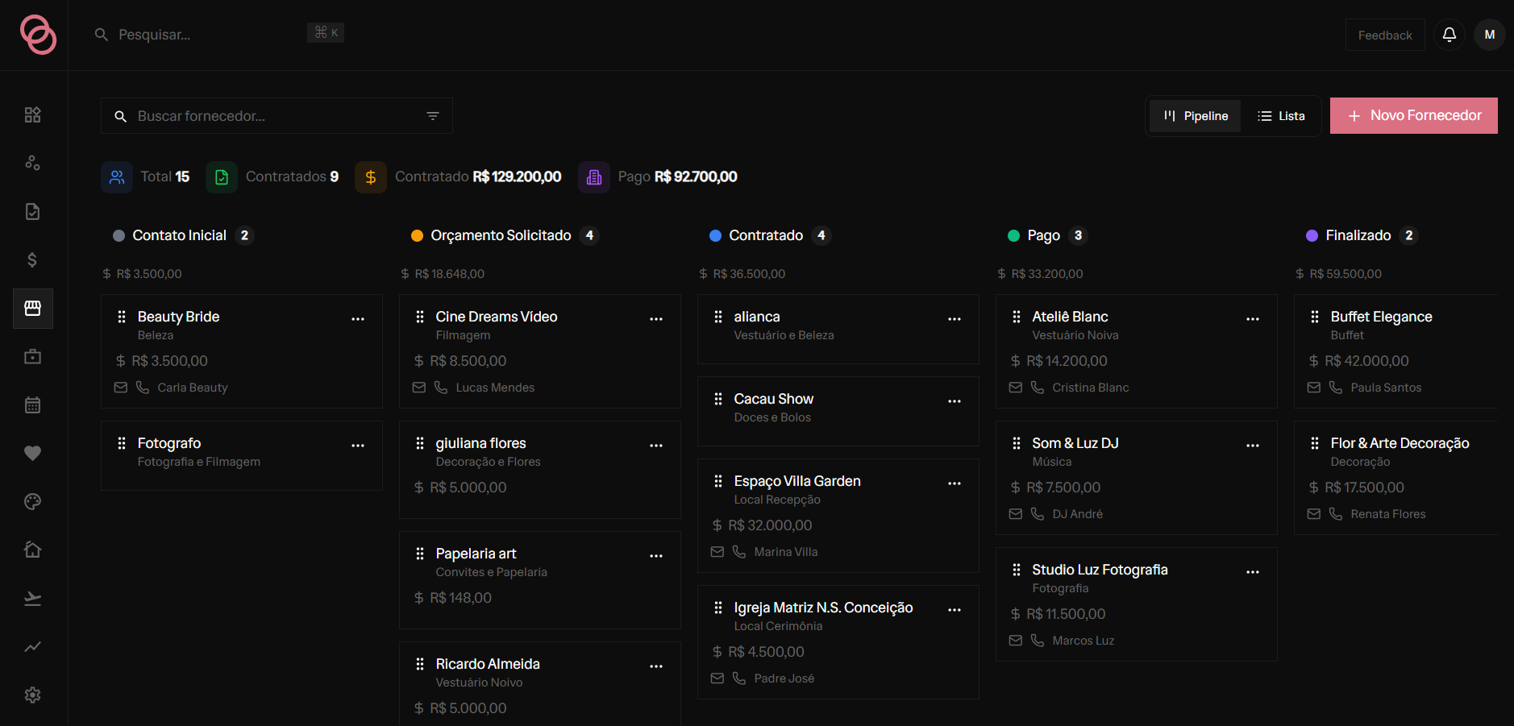This screenshot has height=726, width=1514.
Task: Click email icon on Beauty Bride card
Action: pos(121,388)
